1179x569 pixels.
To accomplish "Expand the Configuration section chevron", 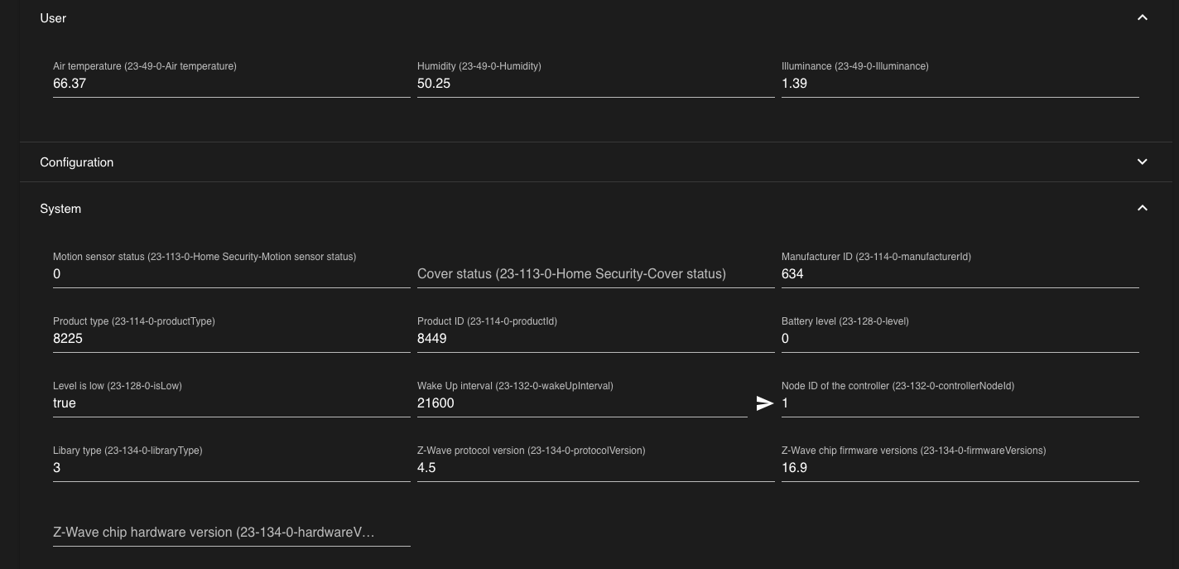I will (1142, 162).
